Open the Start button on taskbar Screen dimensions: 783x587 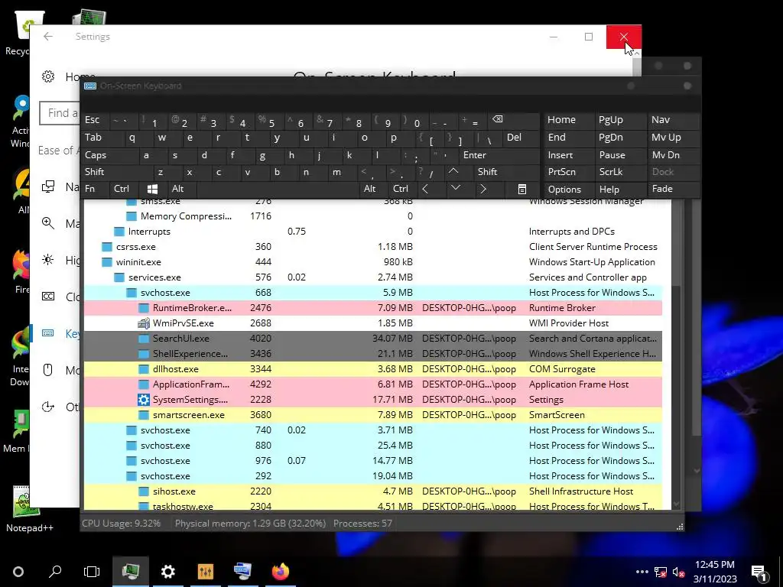[x=18, y=572]
